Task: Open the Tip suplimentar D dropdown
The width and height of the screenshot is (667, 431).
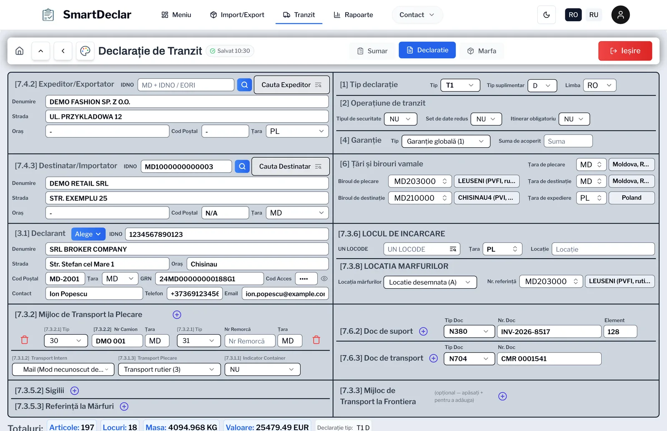Action: click(542, 85)
